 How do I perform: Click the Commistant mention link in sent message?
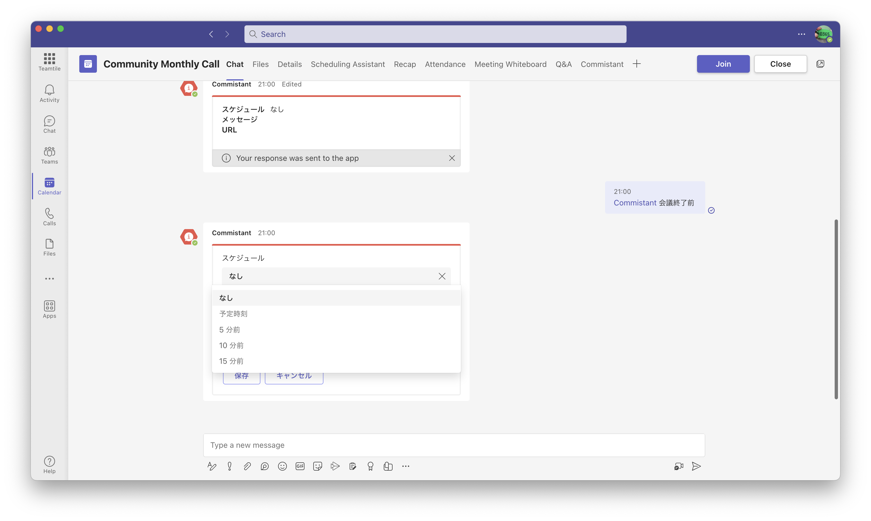pyautogui.click(x=635, y=203)
